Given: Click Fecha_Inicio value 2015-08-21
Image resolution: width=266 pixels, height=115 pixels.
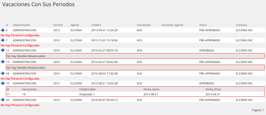Looking at the screenshot, I should coord(151,94).
